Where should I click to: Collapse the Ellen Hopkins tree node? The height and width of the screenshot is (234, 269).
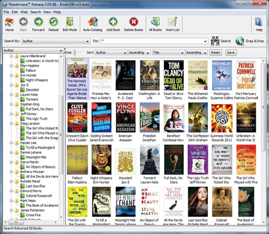pyautogui.click(x=11, y=66)
